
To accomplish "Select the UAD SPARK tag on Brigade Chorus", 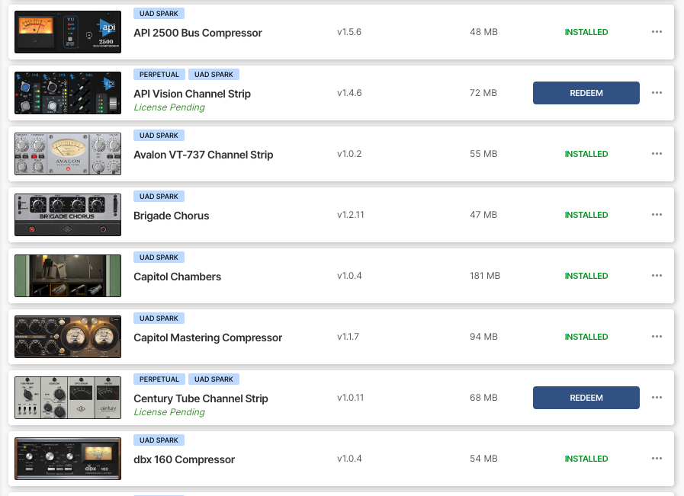I will click(x=159, y=197).
